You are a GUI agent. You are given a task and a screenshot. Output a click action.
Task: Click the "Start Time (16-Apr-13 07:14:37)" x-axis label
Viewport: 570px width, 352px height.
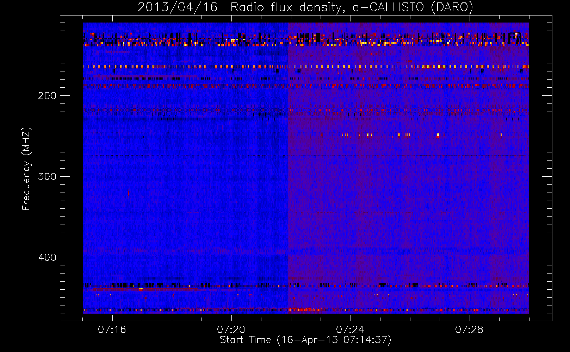point(305,340)
